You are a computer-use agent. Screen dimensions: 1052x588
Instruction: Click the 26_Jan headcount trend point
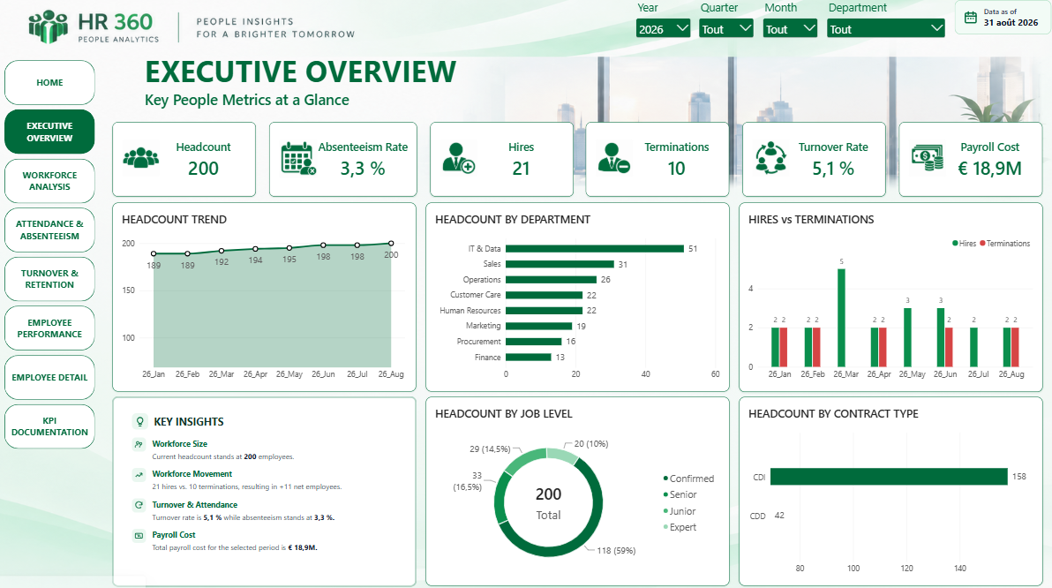click(154, 253)
